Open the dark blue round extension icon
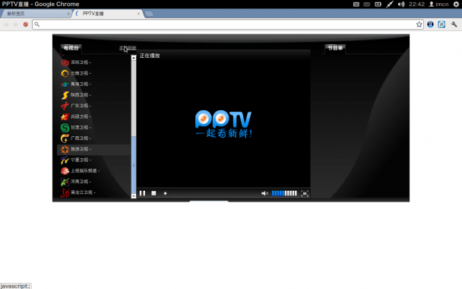462x289 pixels. (431, 24)
